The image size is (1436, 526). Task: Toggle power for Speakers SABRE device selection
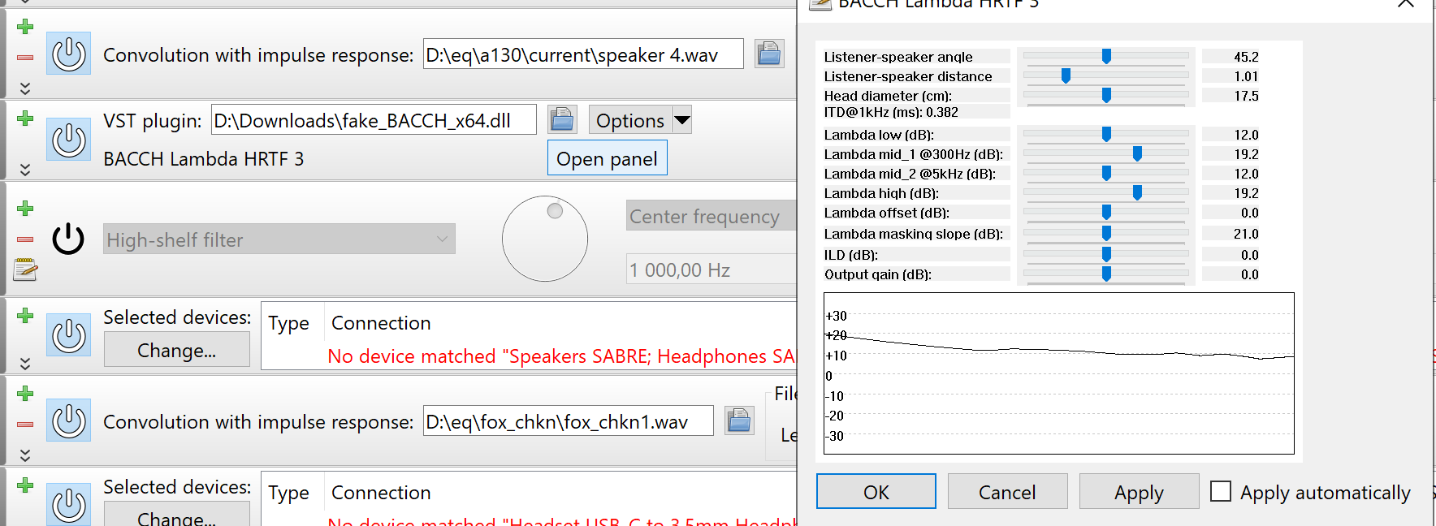click(x=68, y=335)
